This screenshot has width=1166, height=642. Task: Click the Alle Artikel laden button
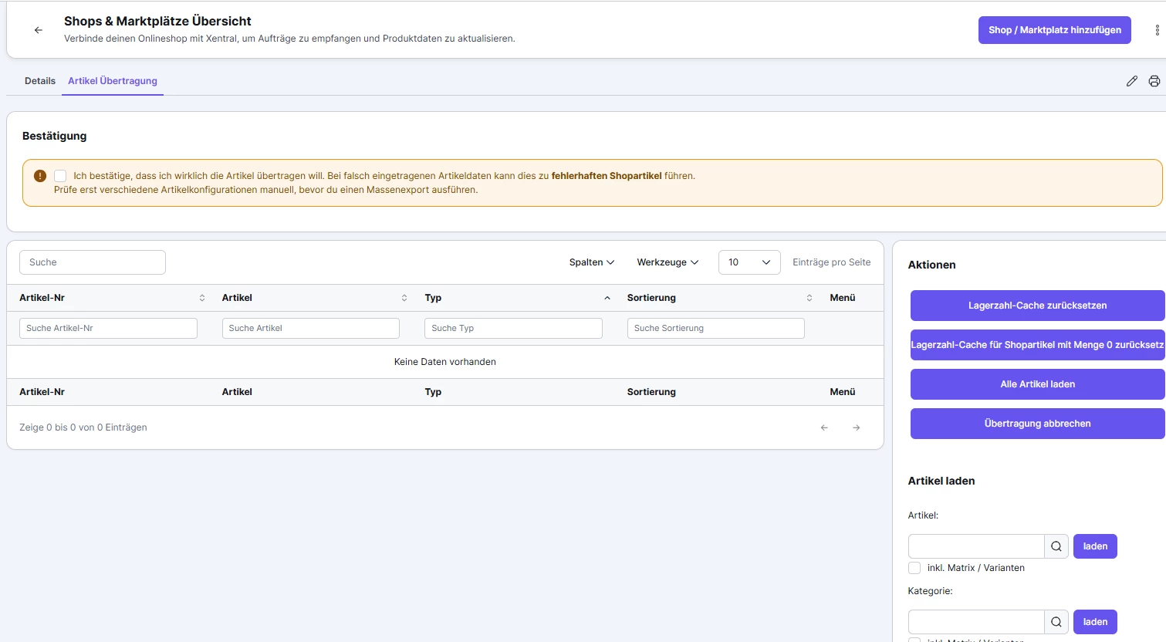click(1037, 384)
